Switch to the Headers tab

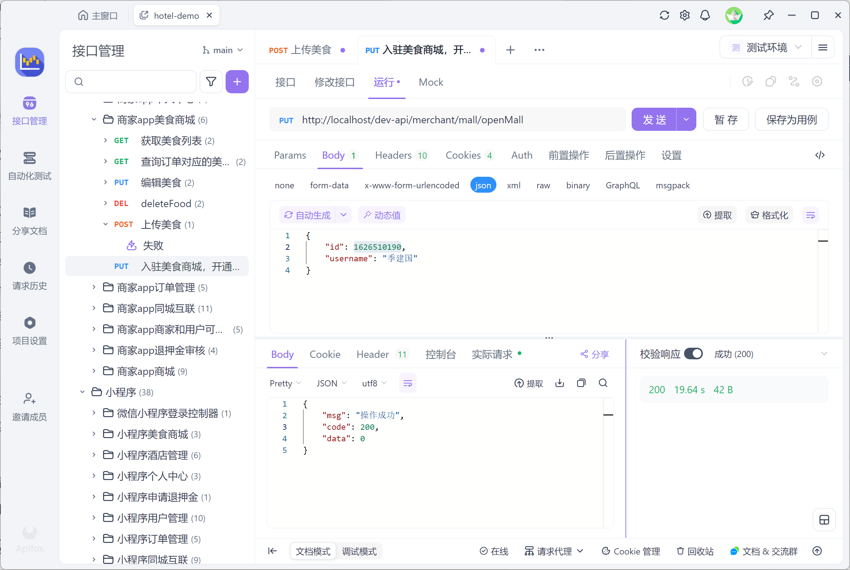click(393, 155)
